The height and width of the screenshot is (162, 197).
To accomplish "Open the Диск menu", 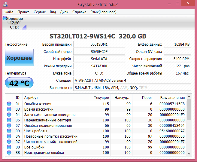I will click(x=64, y=12).
